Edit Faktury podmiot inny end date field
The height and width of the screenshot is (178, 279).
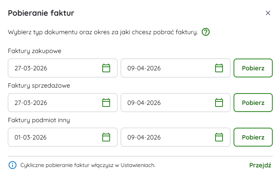(x=165, y=137)
